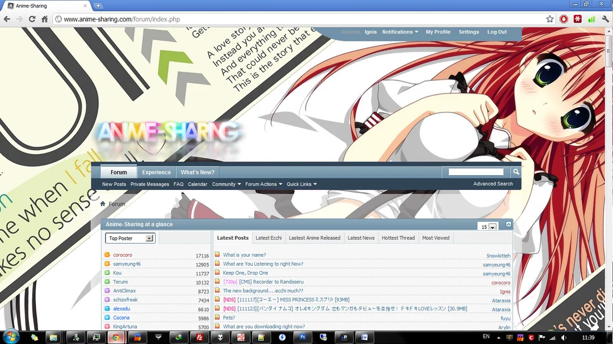Open the Advanced Search link

pyautogui.click(x=492, y=184)
